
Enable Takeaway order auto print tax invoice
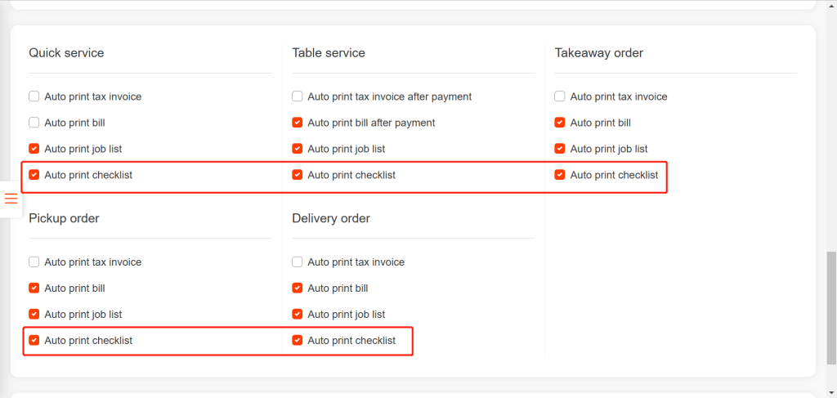pyautogui.click(x=560, y=96)
